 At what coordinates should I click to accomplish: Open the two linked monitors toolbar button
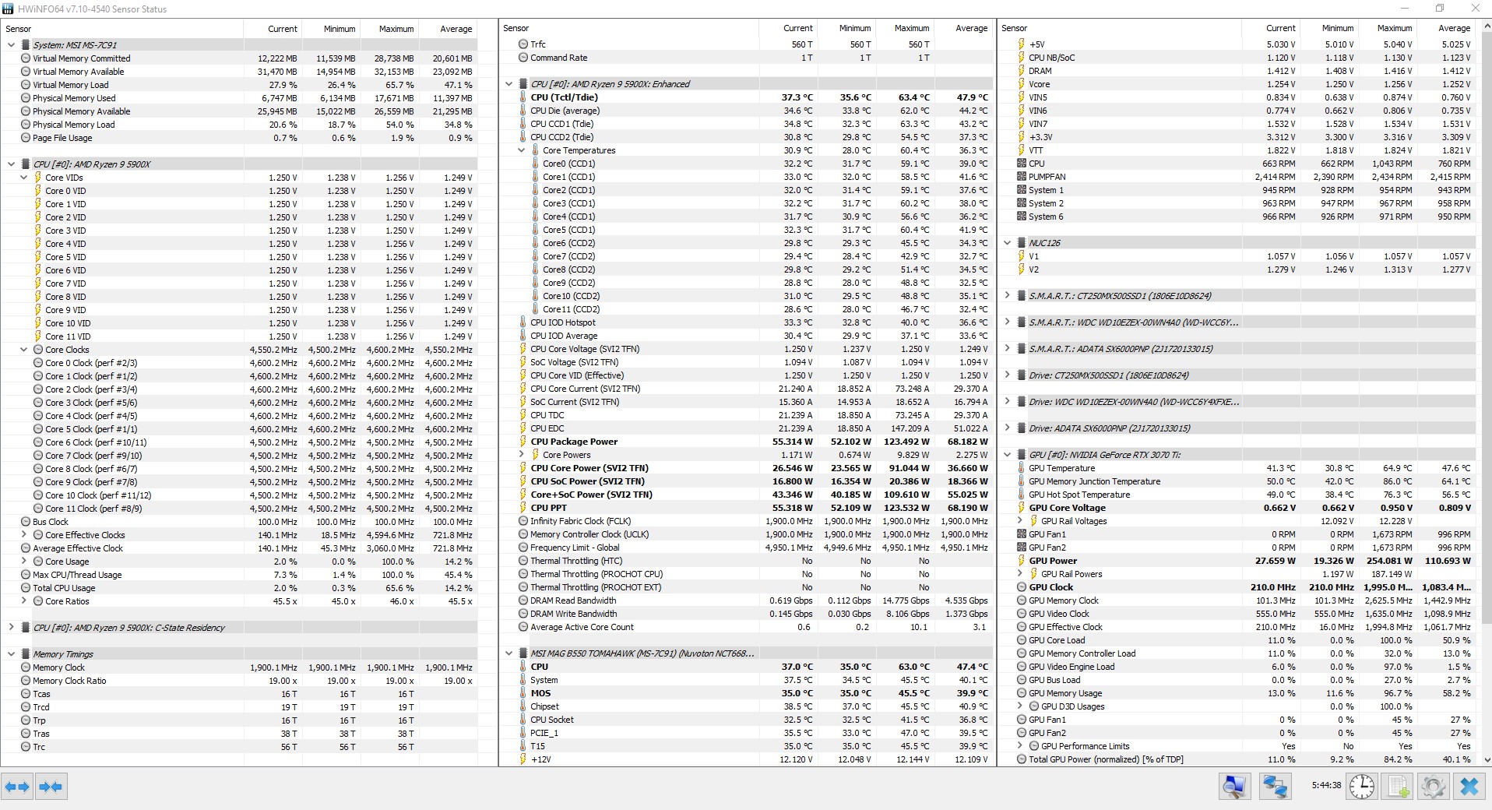pyautogui.click(x=1275, y=787)
